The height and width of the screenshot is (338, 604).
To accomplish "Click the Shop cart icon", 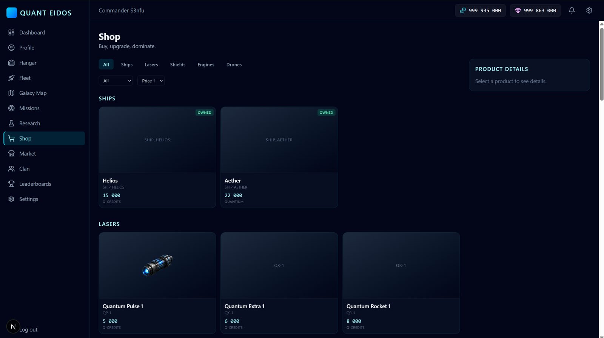I will click(x=11, y=138).
